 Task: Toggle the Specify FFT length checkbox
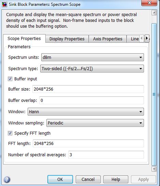(10, 133)
